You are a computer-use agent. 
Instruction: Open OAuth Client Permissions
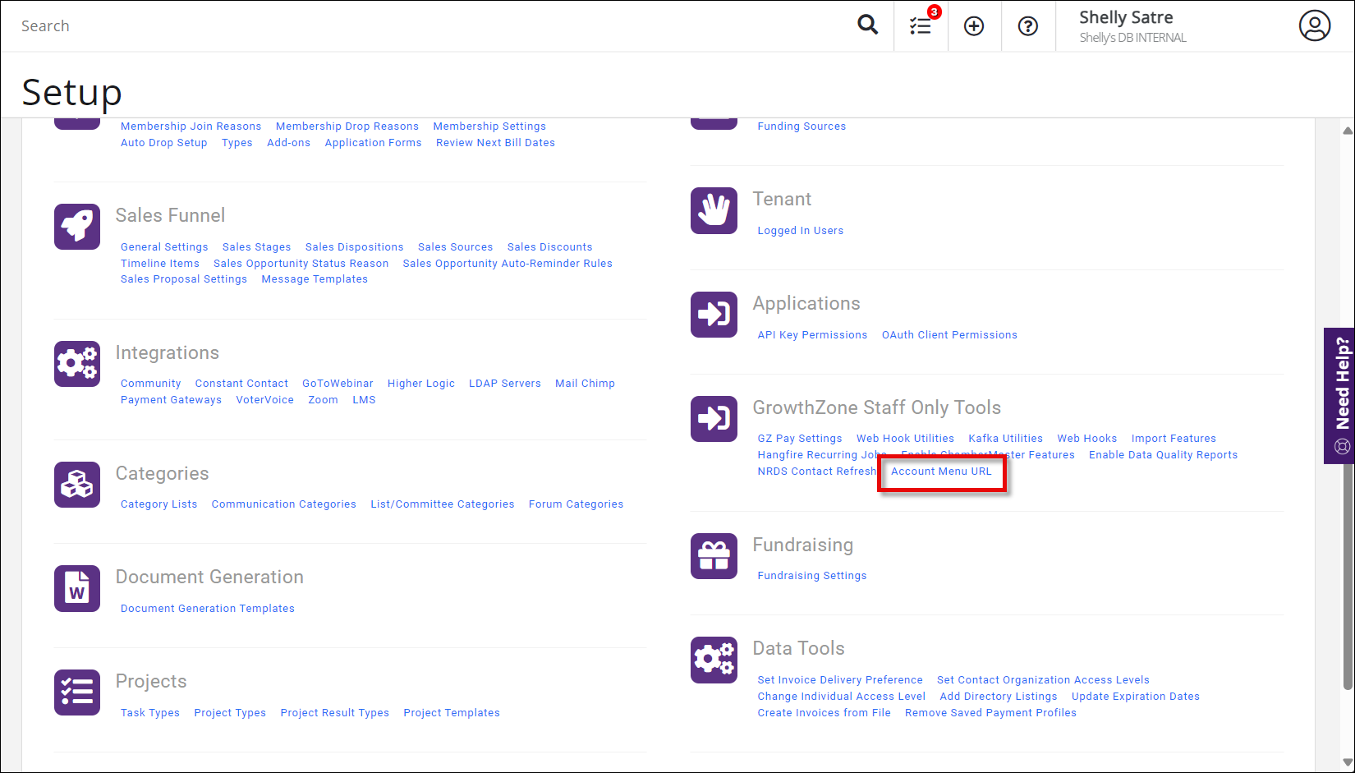949,334
